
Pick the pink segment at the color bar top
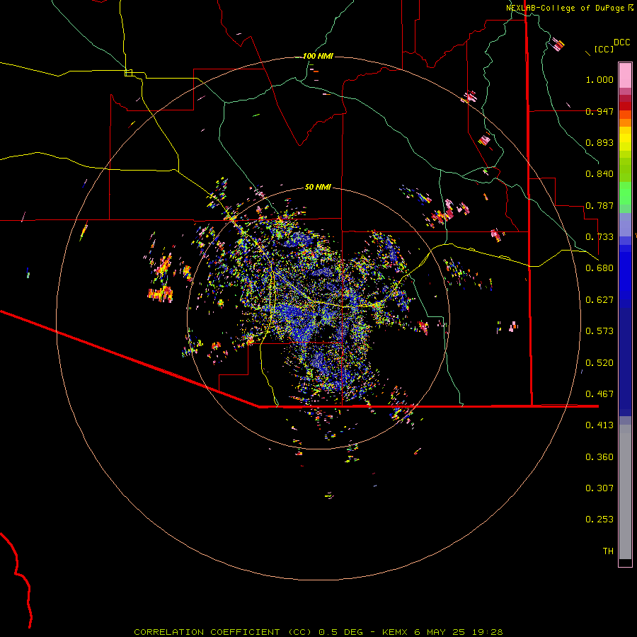(625, 75)
